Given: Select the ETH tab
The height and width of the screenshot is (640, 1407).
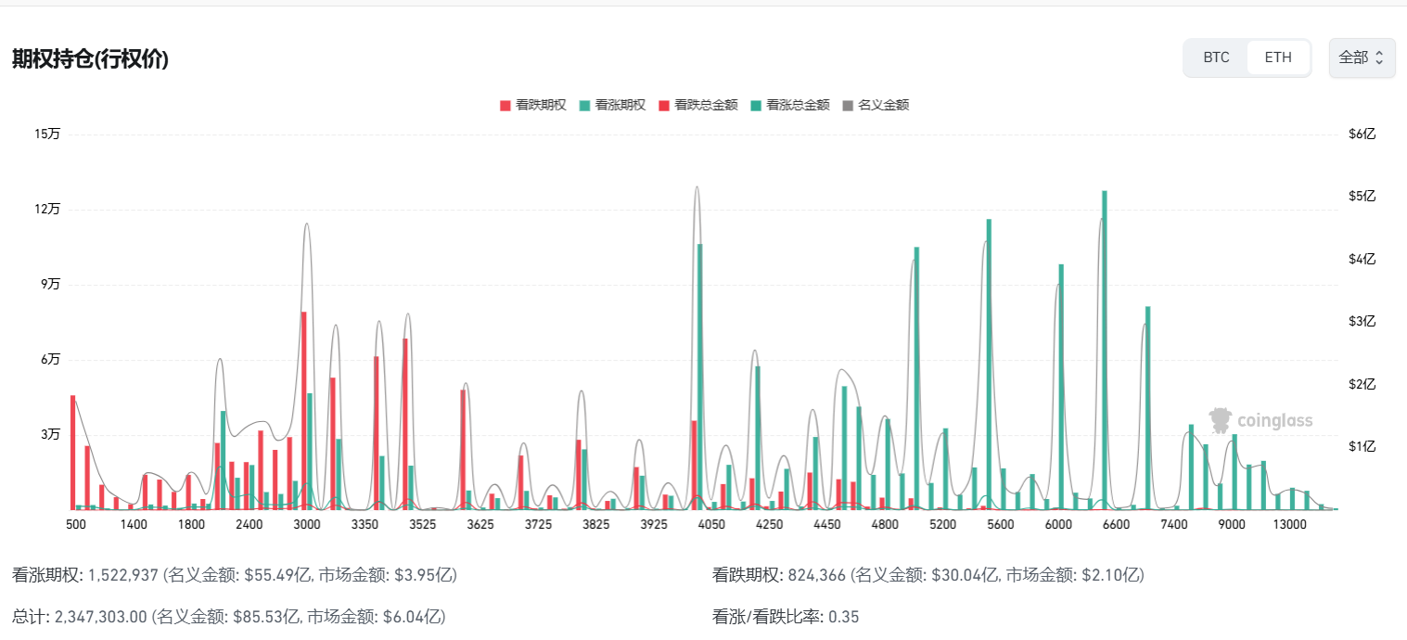Looking at the screenshot, I should pos(1278,57).
